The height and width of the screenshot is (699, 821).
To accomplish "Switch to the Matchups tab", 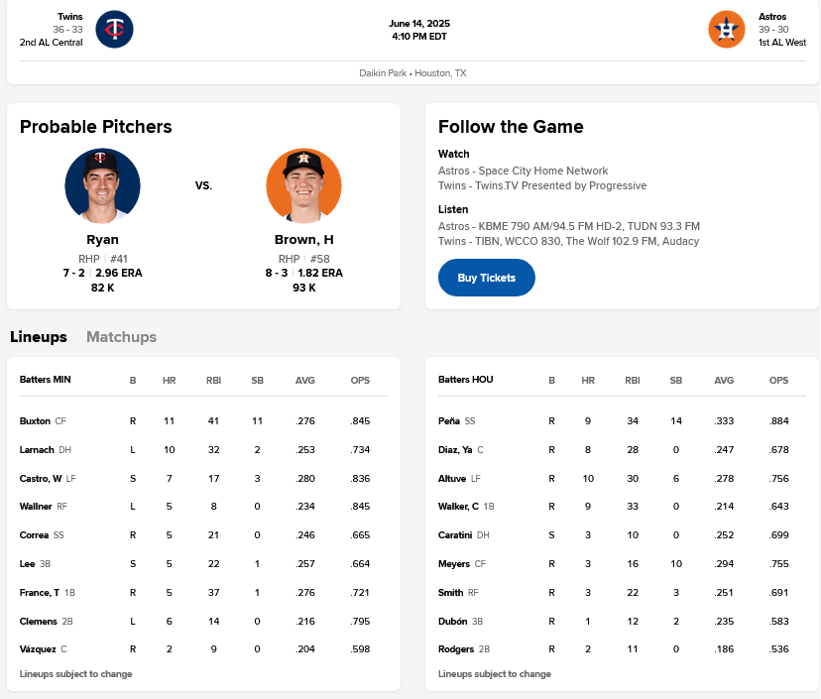I will pyautogui.click(x=121, y=337).
